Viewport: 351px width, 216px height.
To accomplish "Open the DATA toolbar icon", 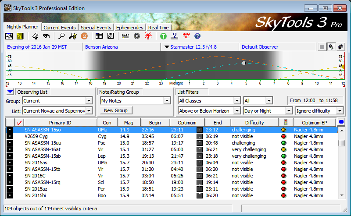I will pos(125,36).
